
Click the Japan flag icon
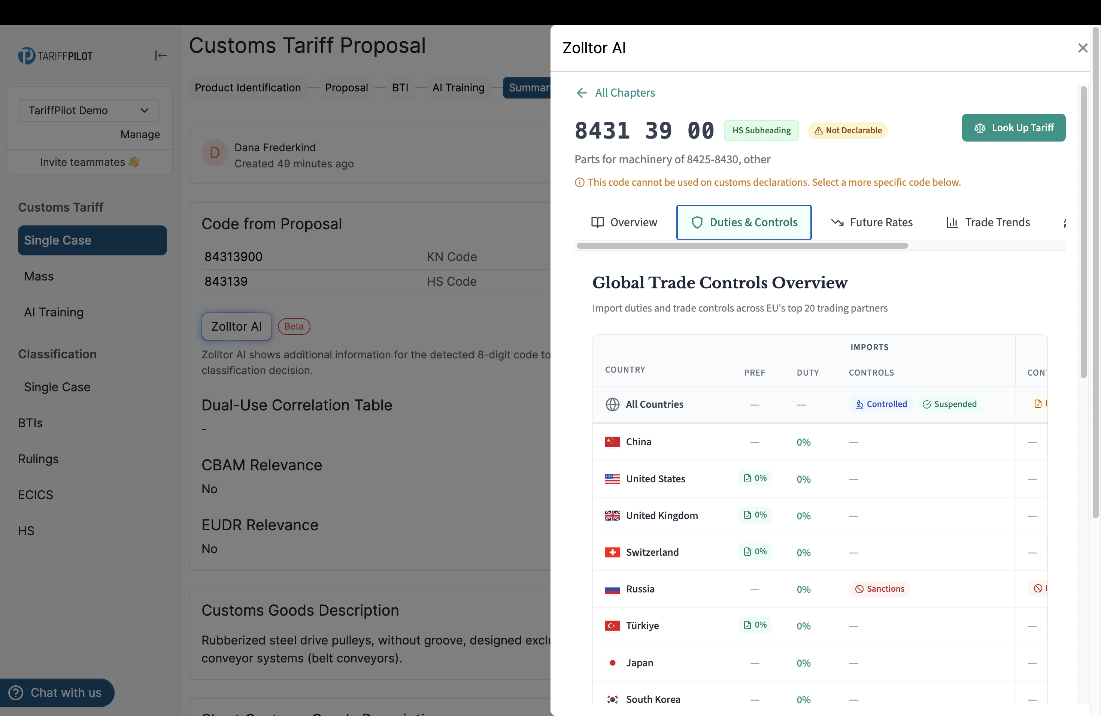[613, 663]
